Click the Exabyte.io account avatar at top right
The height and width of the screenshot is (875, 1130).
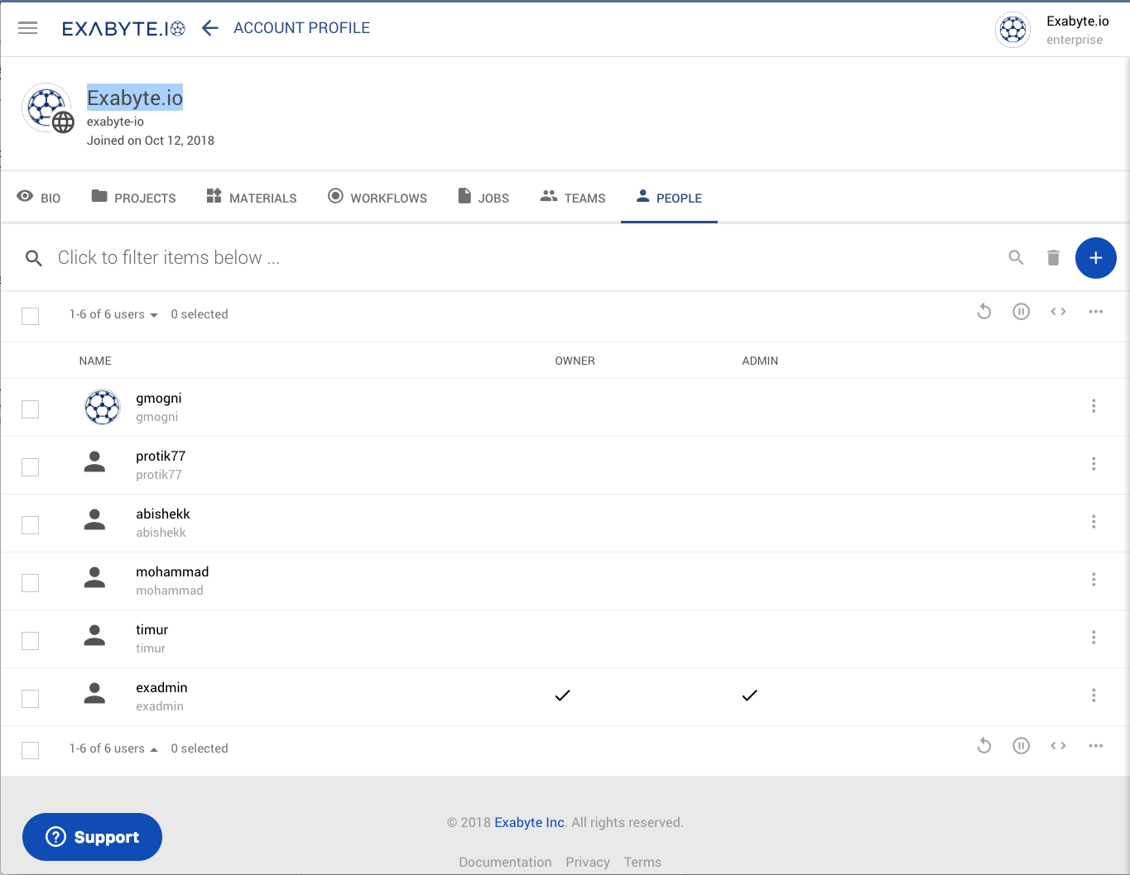tap(1012, 30)
